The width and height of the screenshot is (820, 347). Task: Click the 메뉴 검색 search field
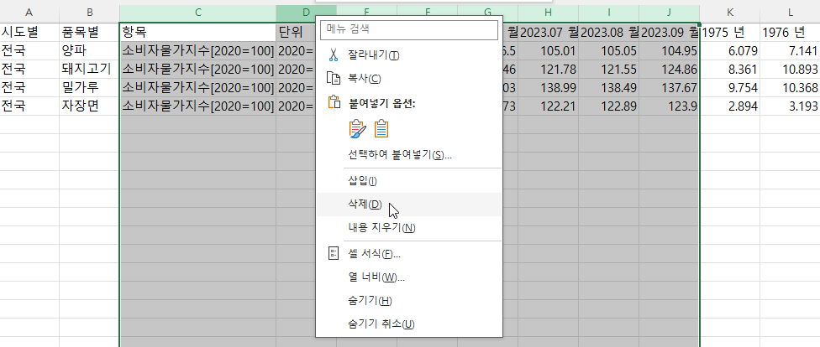[409, 29]
